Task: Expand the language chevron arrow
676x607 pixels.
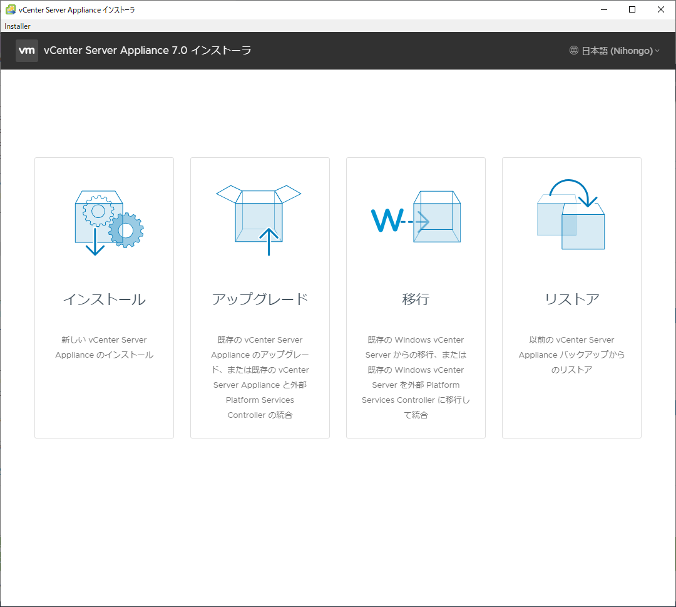Action: click(x=657, y=51)
